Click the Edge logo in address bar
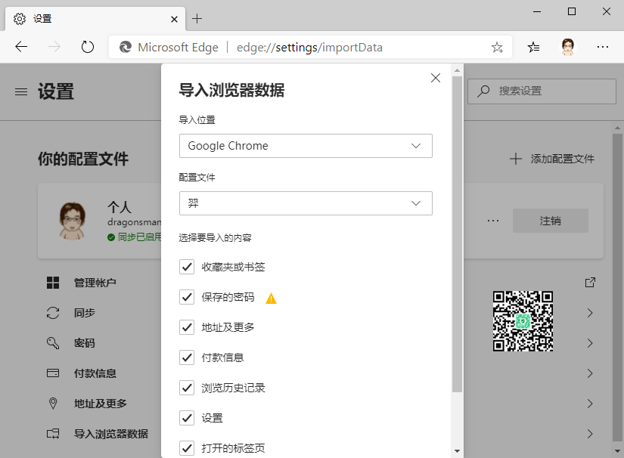624x458 pixels. click(126, 48)
